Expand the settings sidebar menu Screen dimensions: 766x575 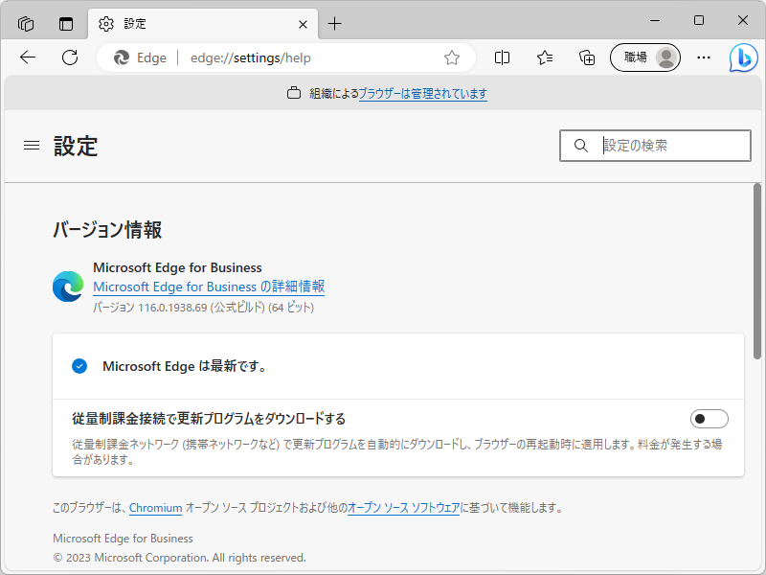click(x=31, y=146)
